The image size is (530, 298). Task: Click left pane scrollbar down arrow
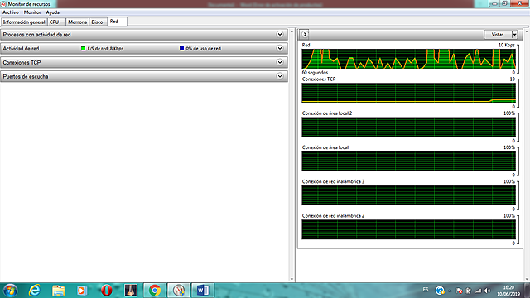pos(292,279)
